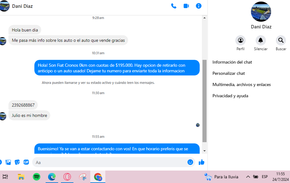This screenshot has height=183, width=290.
Task: Open Spotify from taskbar
Action: pos(37,177)
